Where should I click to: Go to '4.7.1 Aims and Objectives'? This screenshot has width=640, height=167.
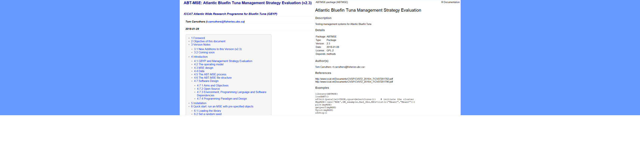point(213,86)
